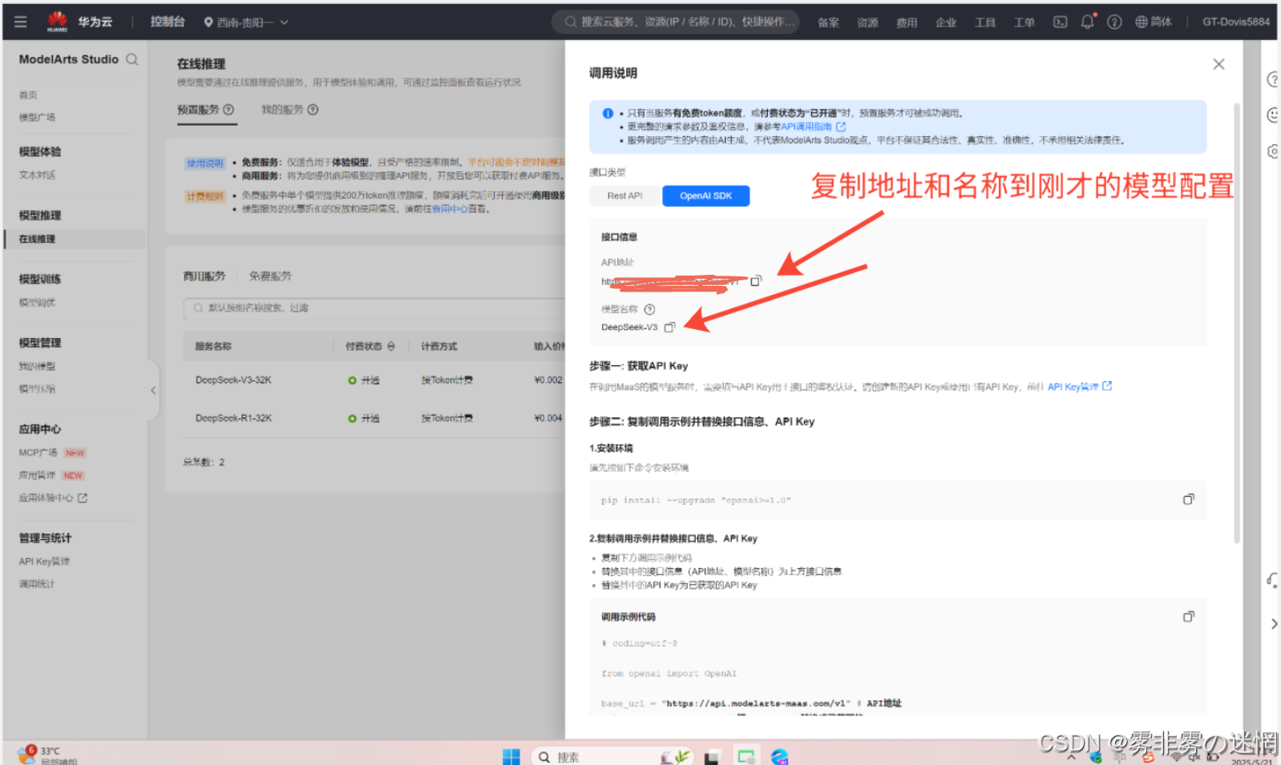Copy the 调用示例代码 sample code
The height and width of the screenshot is (765, 1281).
click(x=1188, y=616)
